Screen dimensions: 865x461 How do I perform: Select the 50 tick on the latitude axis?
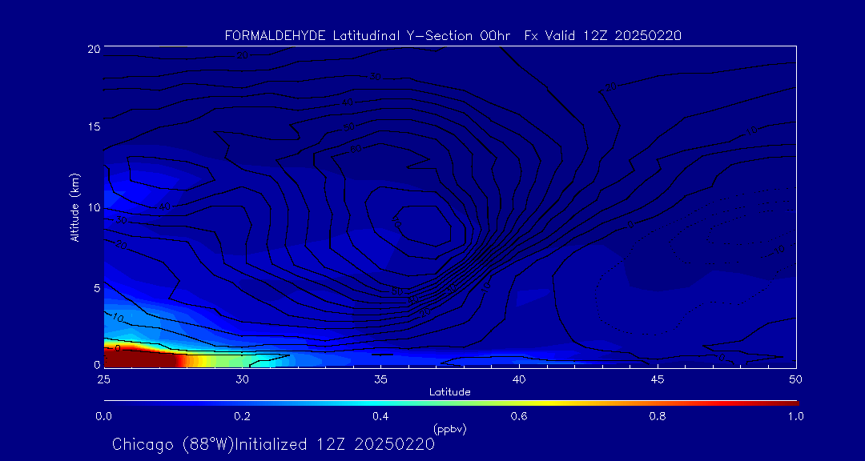tap(796, 379)
